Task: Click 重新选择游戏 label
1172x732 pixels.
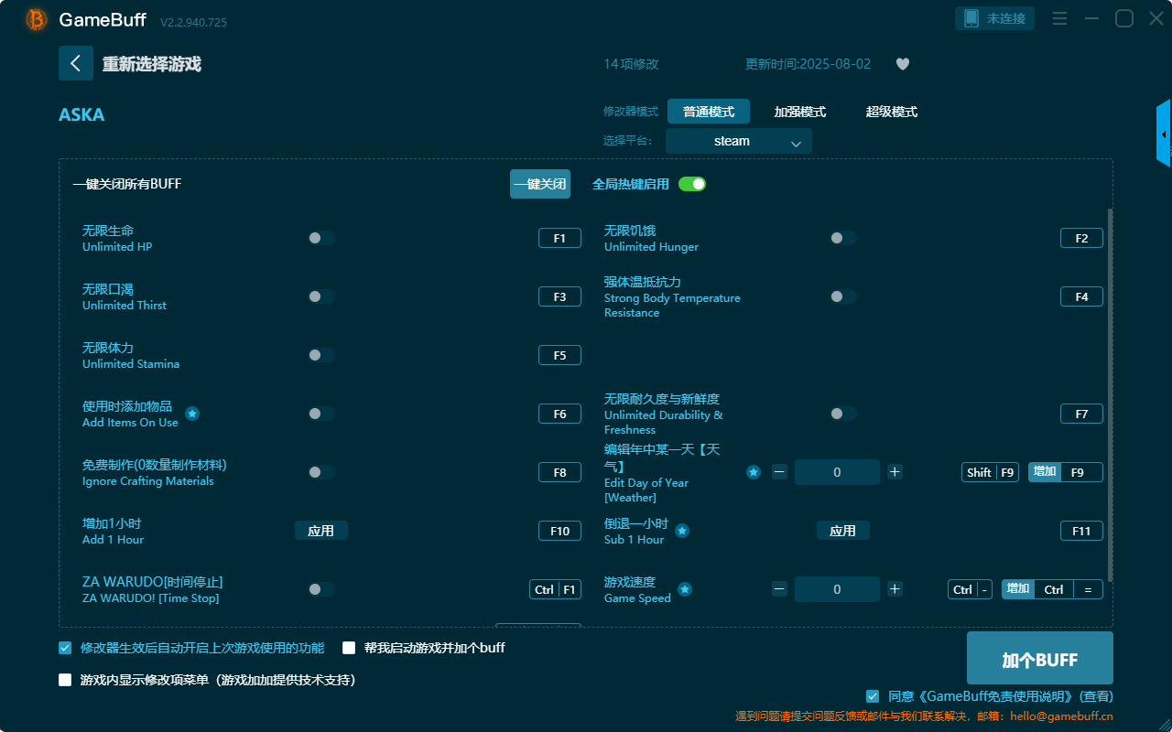Action: (152, 64)
